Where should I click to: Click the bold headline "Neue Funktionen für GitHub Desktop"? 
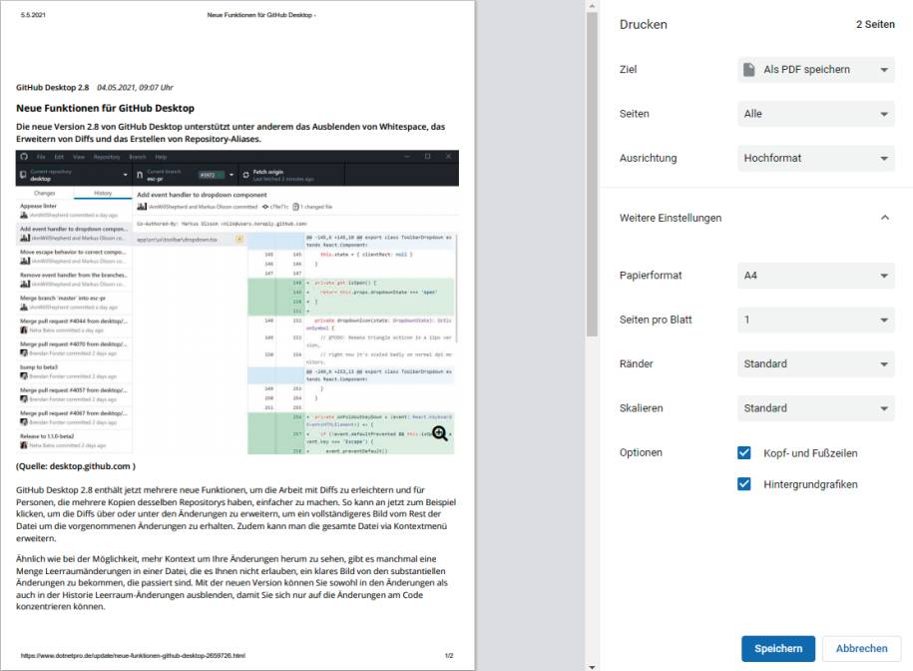point(106,108)
